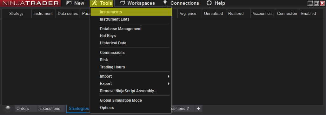Click the connection status sphere icon
This screenshot has width=326, height=115.
tap(8, 109)
